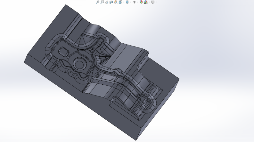The image size is (254, 142).
Task: Expand the View Orientation dropdown arrow
Action: [x=124, y=2]
